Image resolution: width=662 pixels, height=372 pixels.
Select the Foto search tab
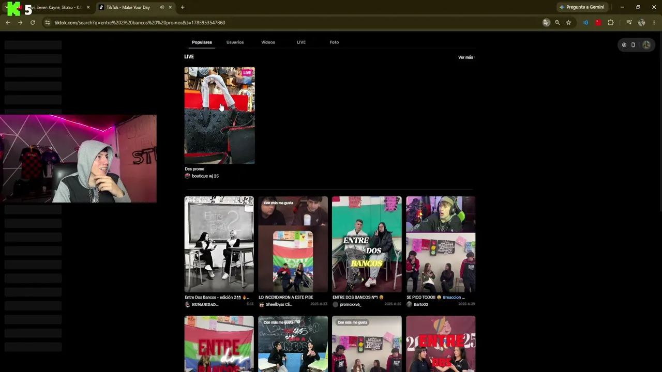coord(334,42)
